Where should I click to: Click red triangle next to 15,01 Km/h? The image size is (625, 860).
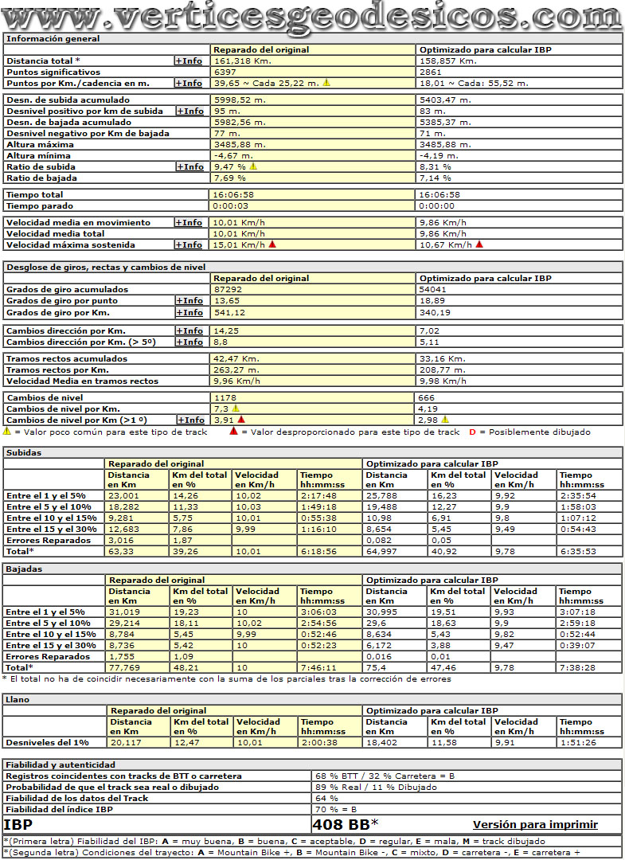click(272, 244)
